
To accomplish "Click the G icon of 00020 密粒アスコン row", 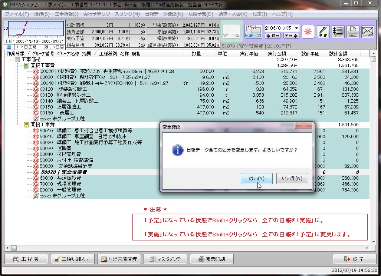I will point(36,72).
